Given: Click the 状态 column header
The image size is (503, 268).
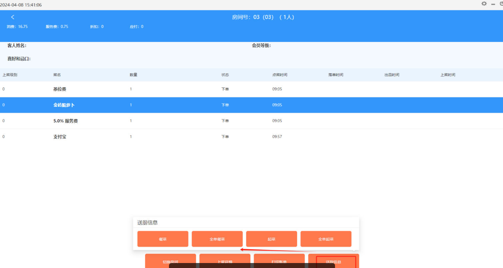Looking at the screenshot, I should click(225, 75).
